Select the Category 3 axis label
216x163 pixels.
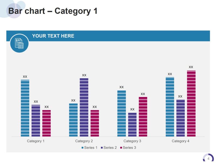[x=132, y=141]
